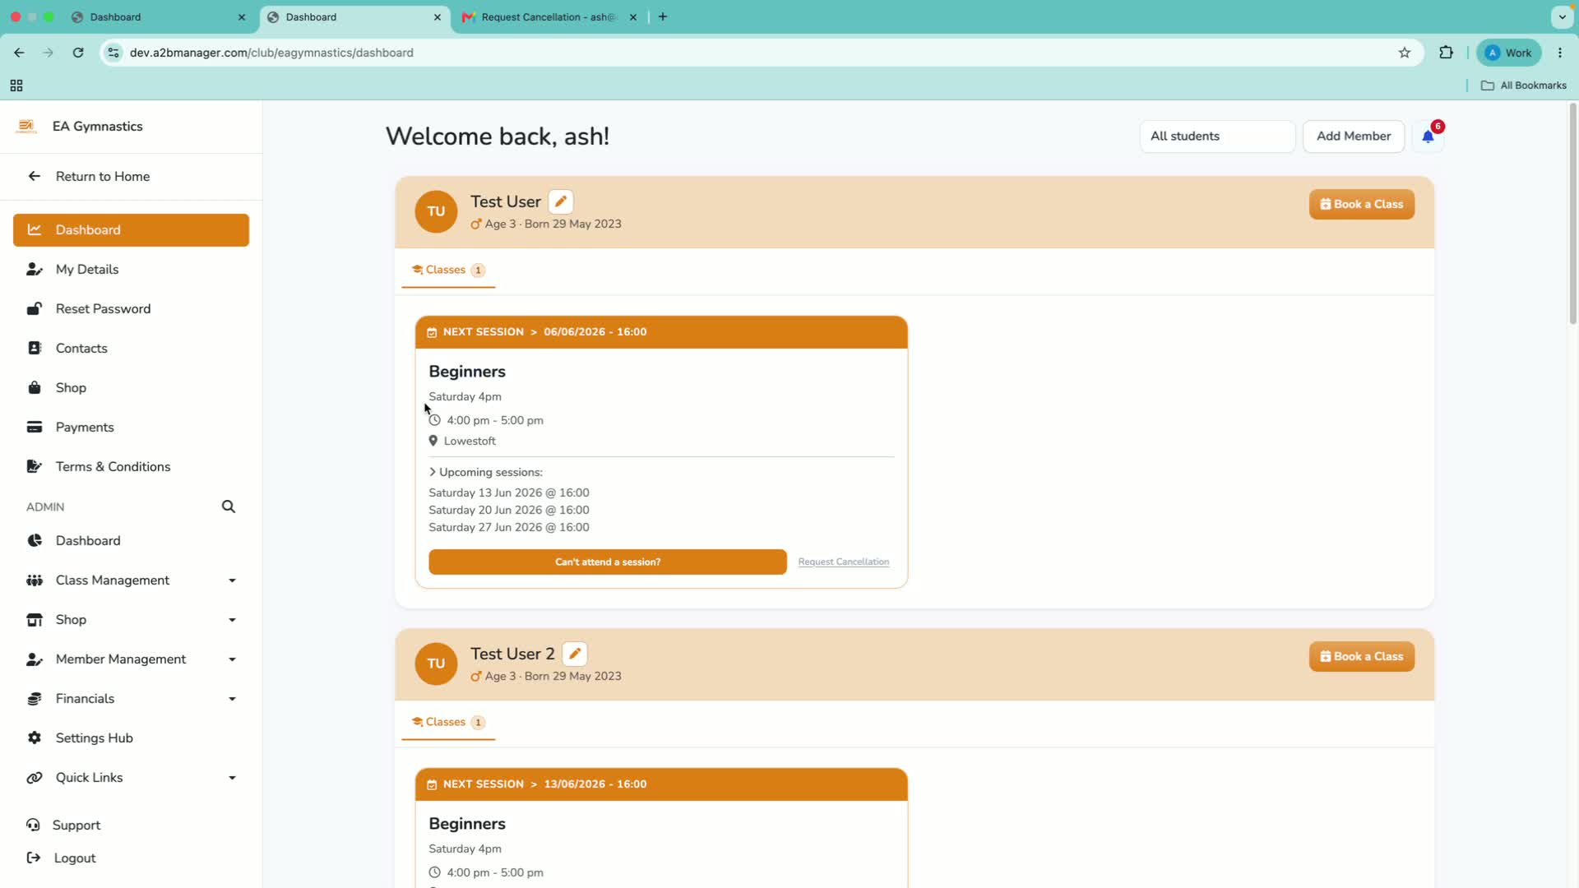Viewport: 1579px width, 888px height.
Task: Click Add Member button
Action: point(1354,136)
